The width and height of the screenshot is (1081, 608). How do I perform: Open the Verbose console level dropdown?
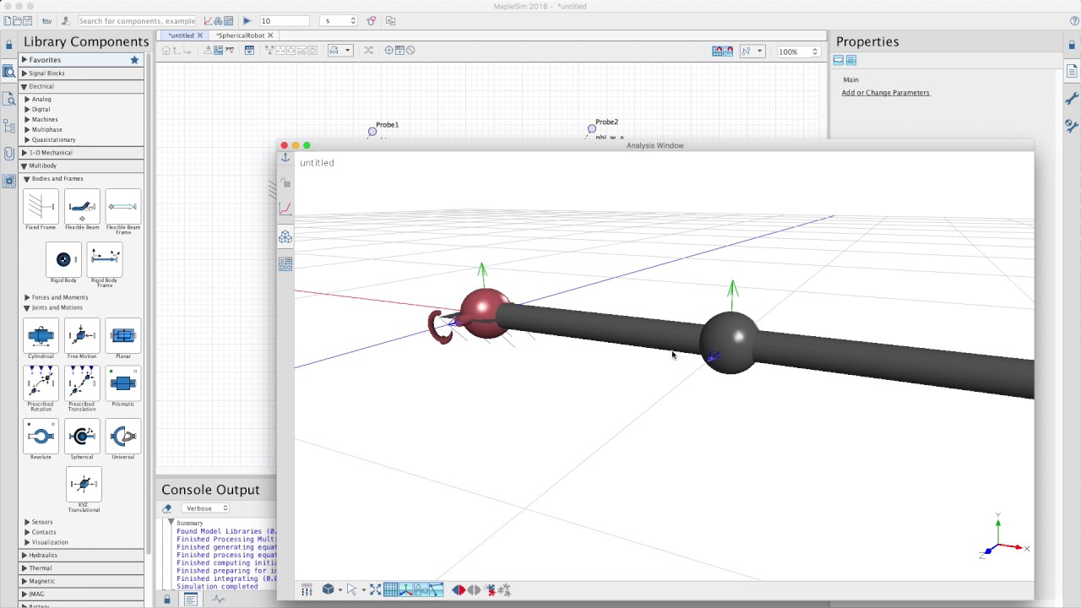[x=205, y=508]
